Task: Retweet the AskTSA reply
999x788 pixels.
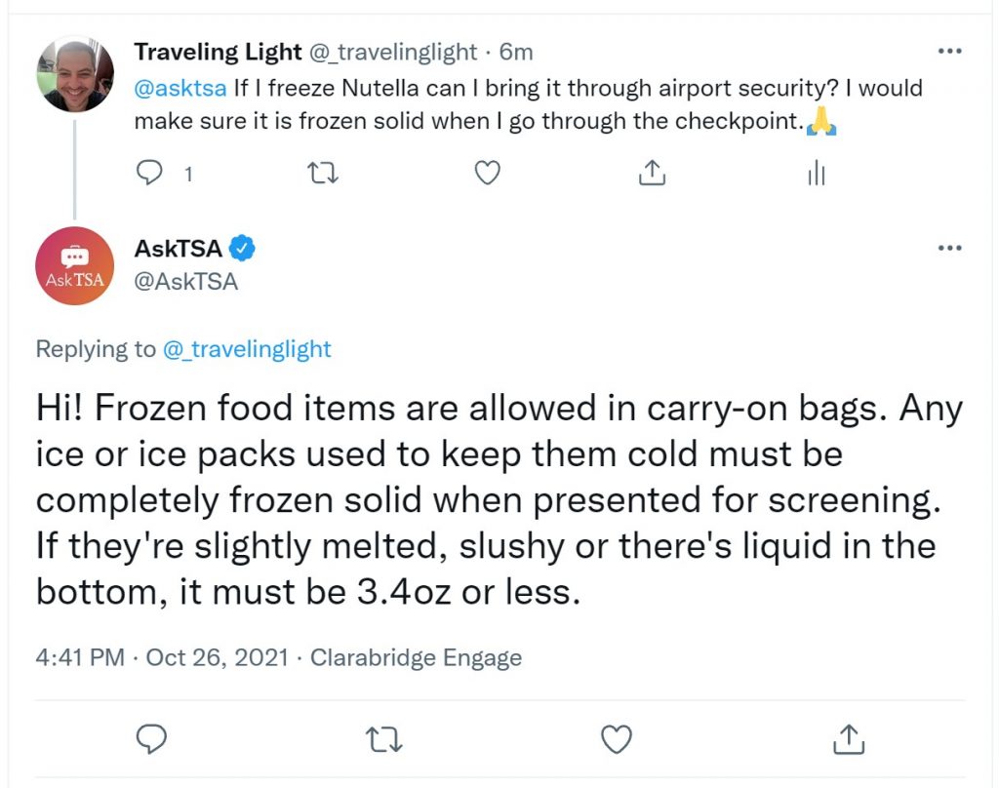Action: click(384, 739)
